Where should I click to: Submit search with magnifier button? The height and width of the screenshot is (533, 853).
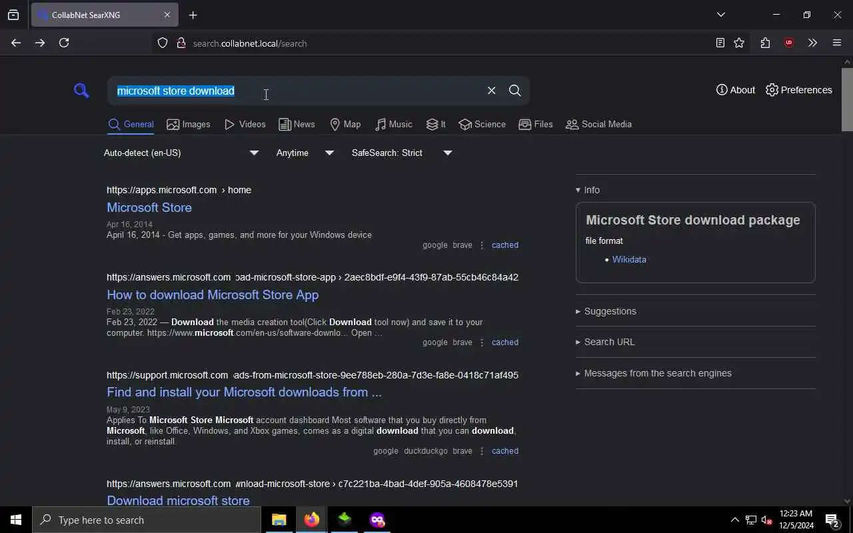(514, 91)
